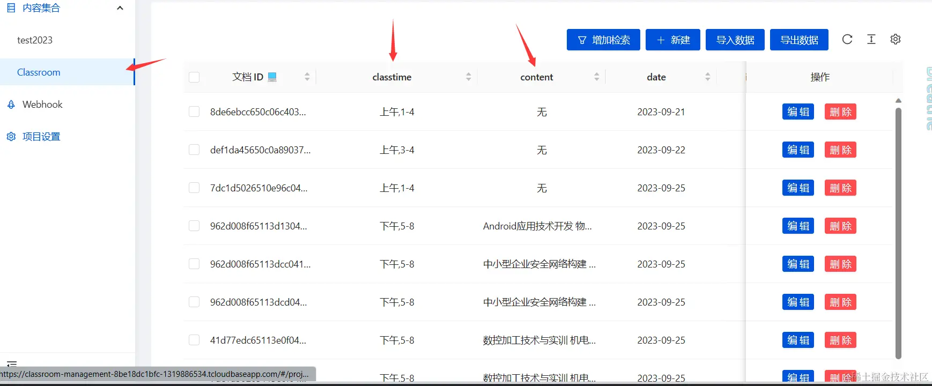This screenshot has width=932, height=386.
Task: Edit the 8de6ebcc650c06c403 record
Action: (x=798, y=112)
